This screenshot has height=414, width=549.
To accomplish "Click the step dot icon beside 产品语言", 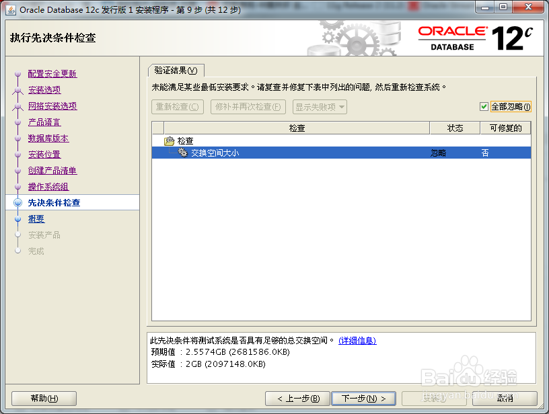I will pyautogui.click(x=17, y=123).
